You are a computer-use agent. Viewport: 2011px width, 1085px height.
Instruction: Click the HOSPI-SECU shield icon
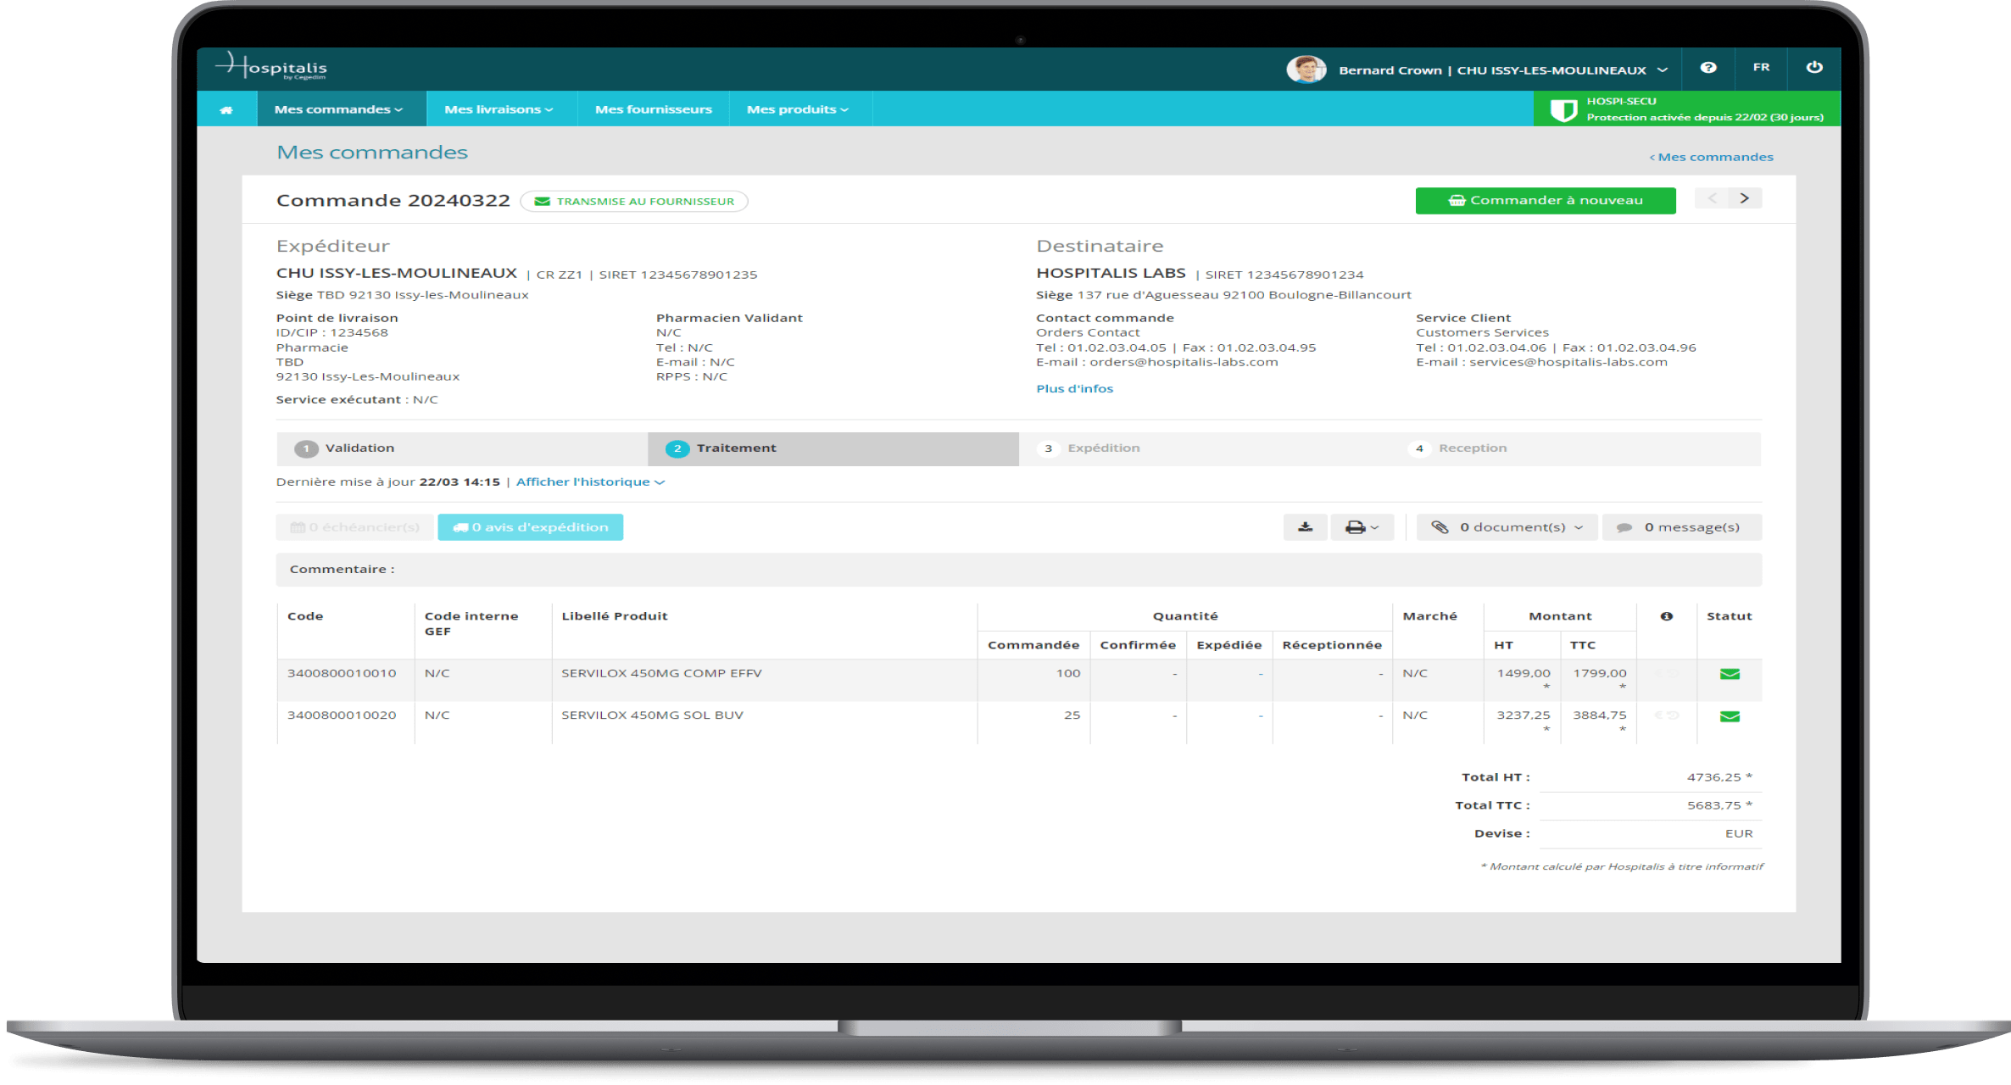pyautogui.click(x=1563, y=110)
